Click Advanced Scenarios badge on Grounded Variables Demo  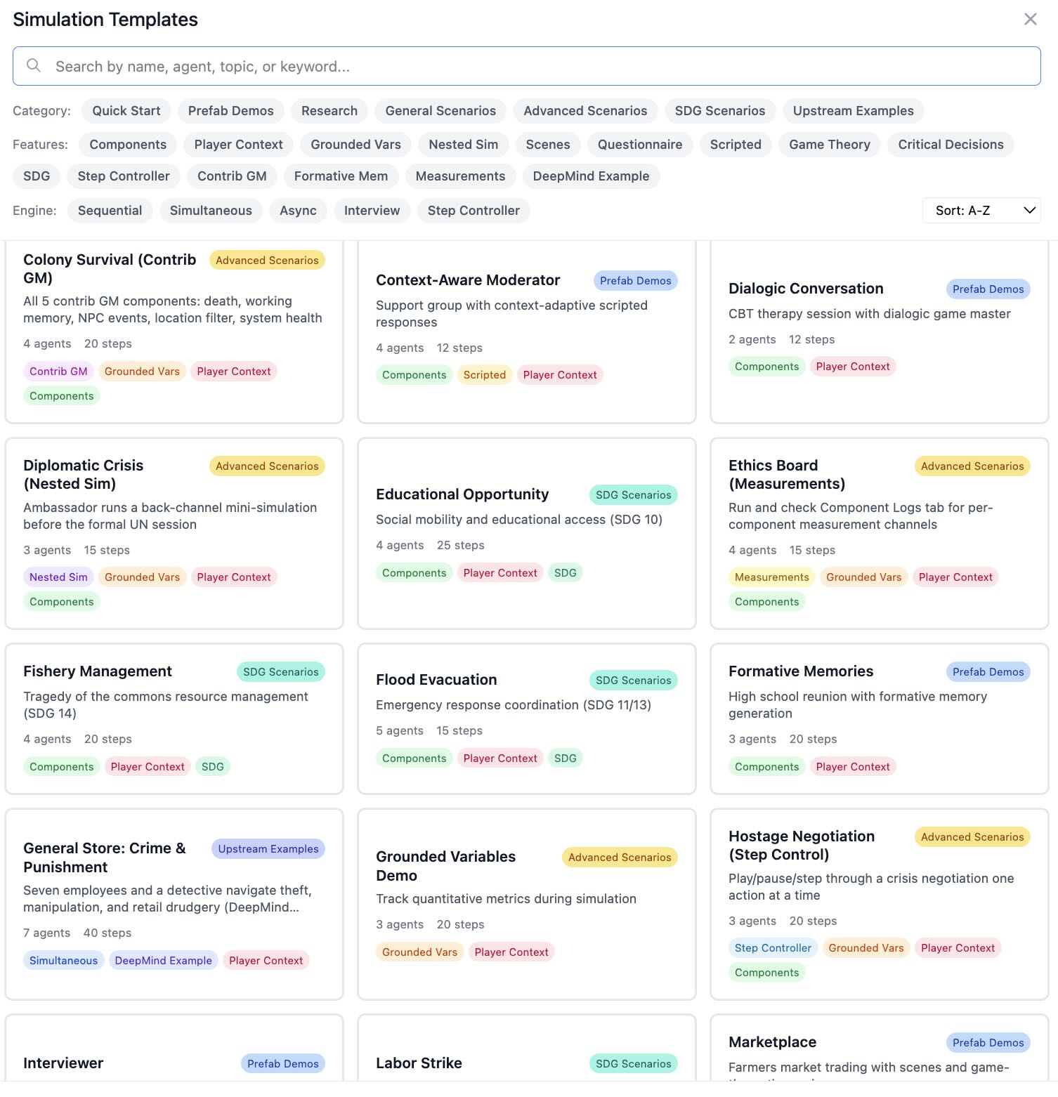click(620, 858)
